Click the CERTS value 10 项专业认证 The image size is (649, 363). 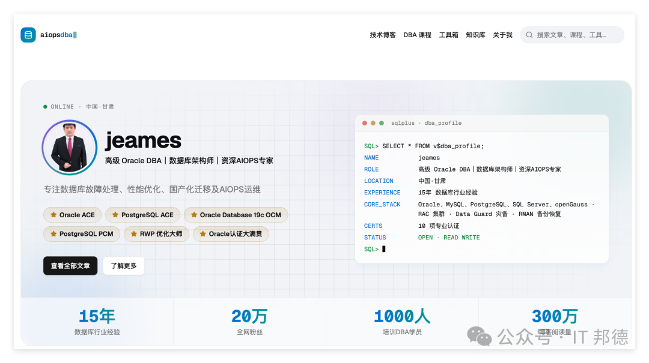pos(439,226)
